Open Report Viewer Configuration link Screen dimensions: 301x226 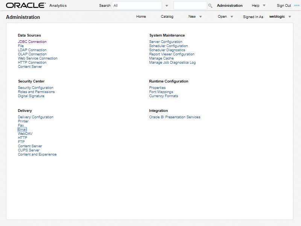point(172,54)
